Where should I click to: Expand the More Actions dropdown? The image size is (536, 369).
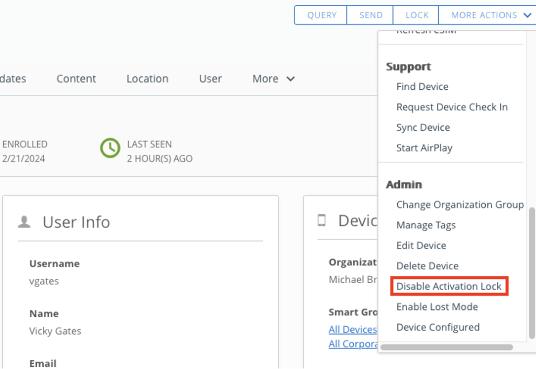click(x=490, y=15)
